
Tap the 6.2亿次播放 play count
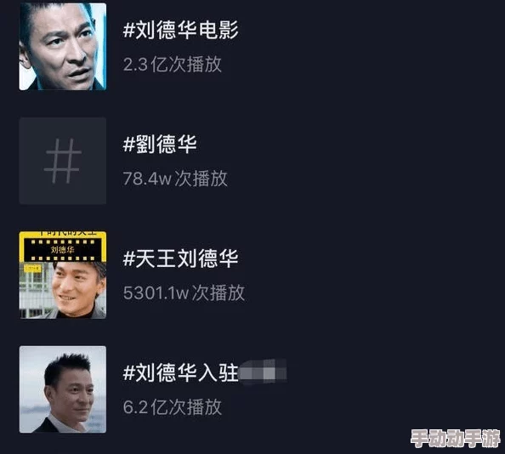tap(173, 407)
